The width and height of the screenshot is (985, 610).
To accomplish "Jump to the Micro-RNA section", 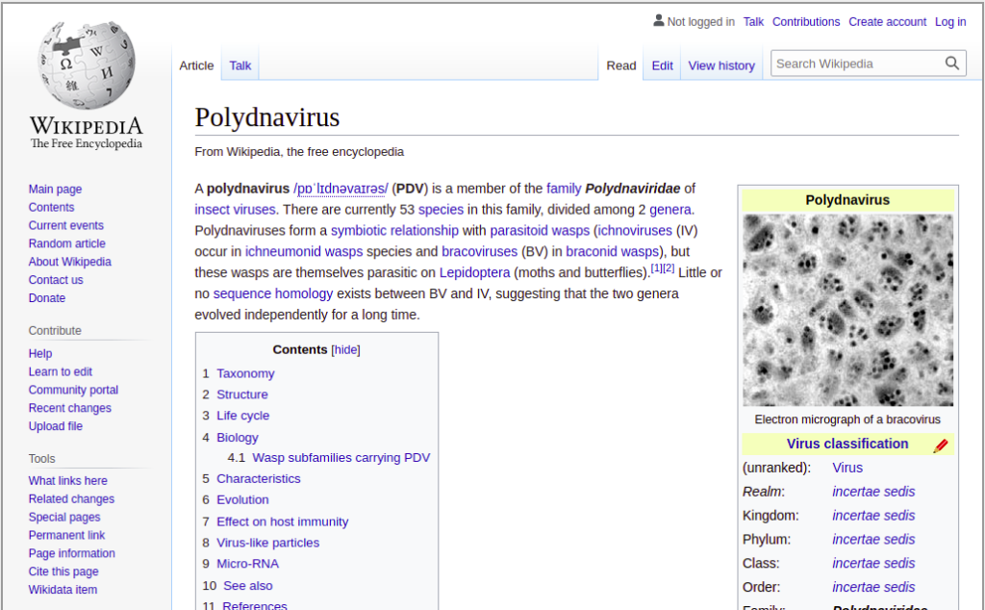I will coord(247,564).
